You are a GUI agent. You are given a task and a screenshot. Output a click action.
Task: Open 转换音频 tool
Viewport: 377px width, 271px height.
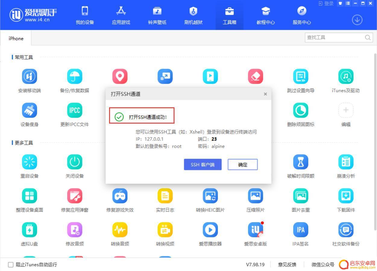tap(120, 230)
